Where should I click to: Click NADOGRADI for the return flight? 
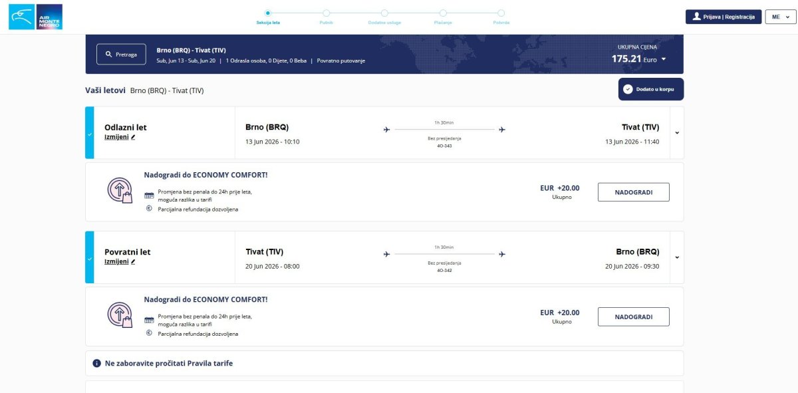click(633, 317)
